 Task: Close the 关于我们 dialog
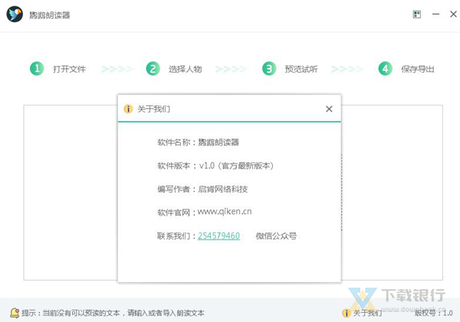[329, 109]
